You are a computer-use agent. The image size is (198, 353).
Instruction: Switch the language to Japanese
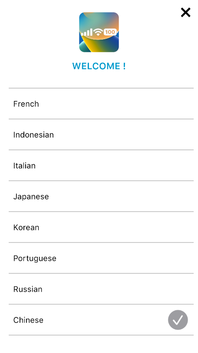click(x=101, y=196)
